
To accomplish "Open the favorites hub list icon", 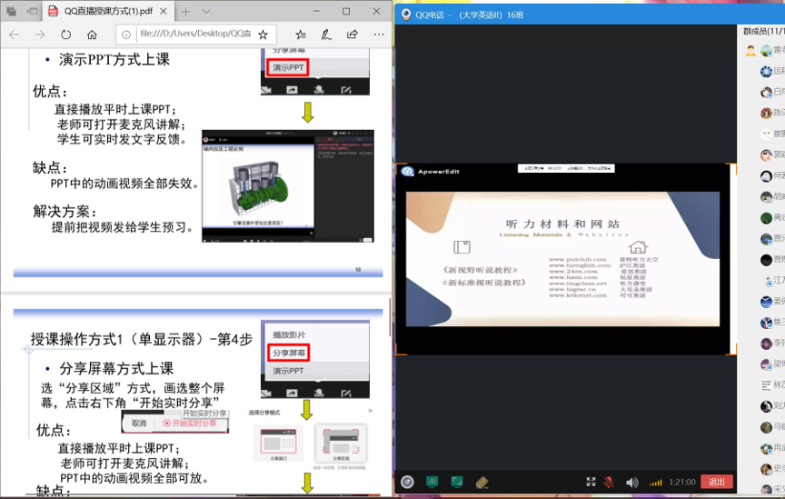I will click(x=300, y=35).
